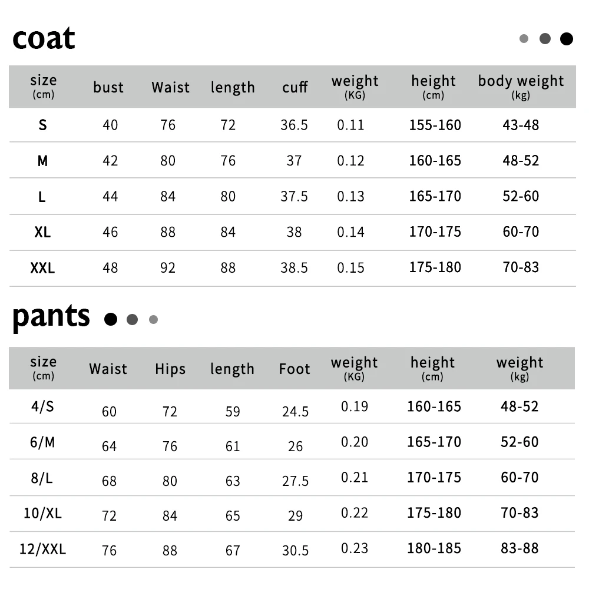Click the 180-185 height value
589x589 pixels.
pyautogui.click(x=434, y=548)
